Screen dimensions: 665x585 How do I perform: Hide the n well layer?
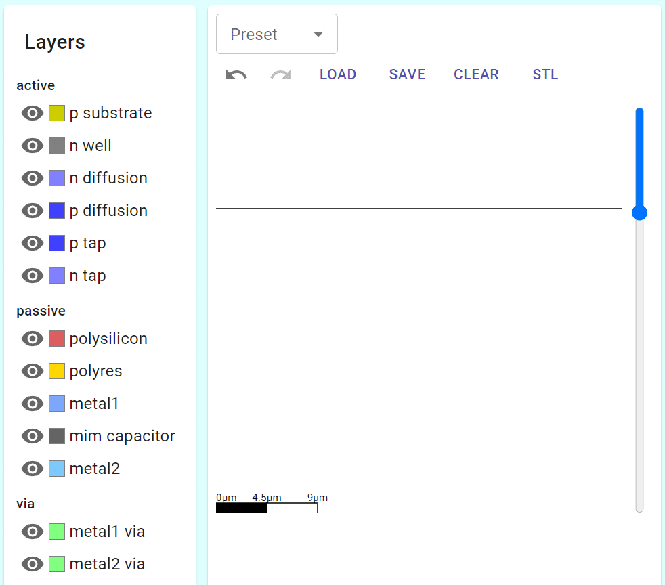(x=33, y=146)
